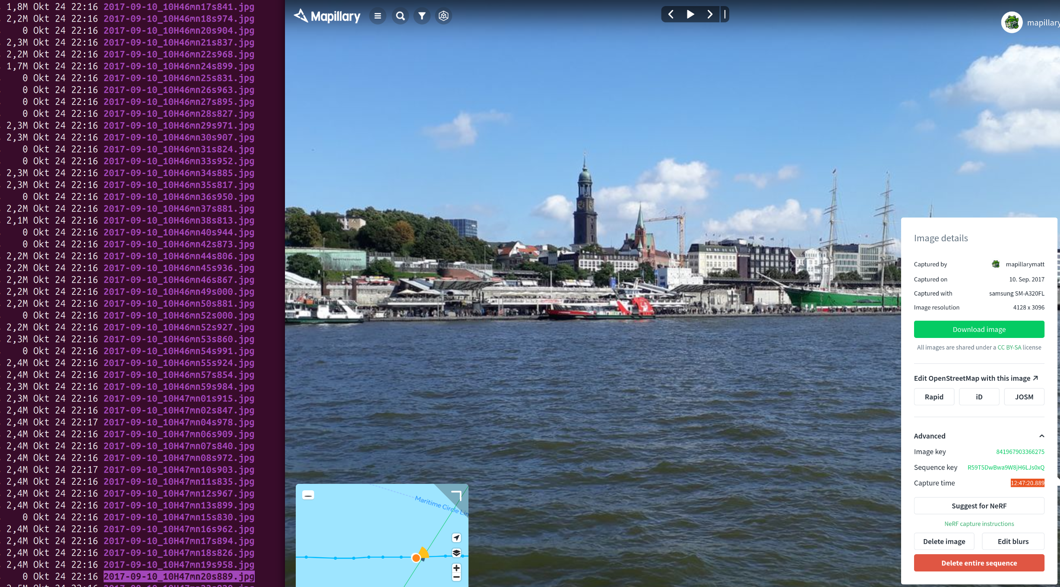
Task: Go to previous image in sequence
Action: [671, 14]
